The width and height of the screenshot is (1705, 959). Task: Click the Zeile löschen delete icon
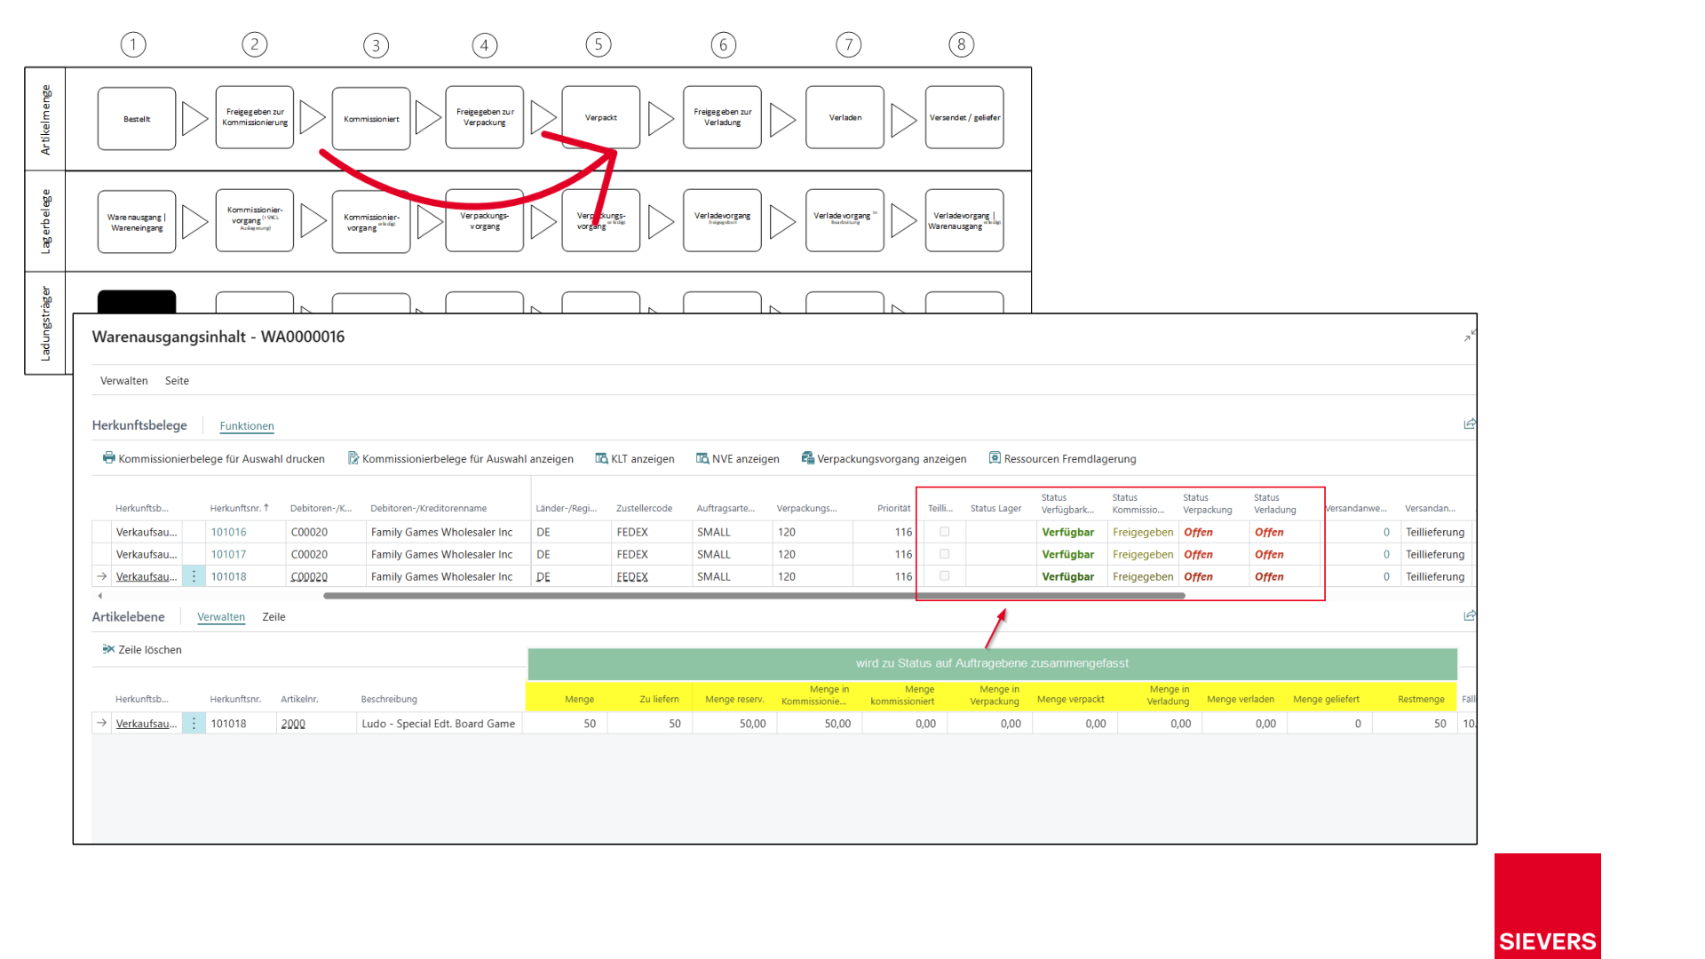pos(108,649)
